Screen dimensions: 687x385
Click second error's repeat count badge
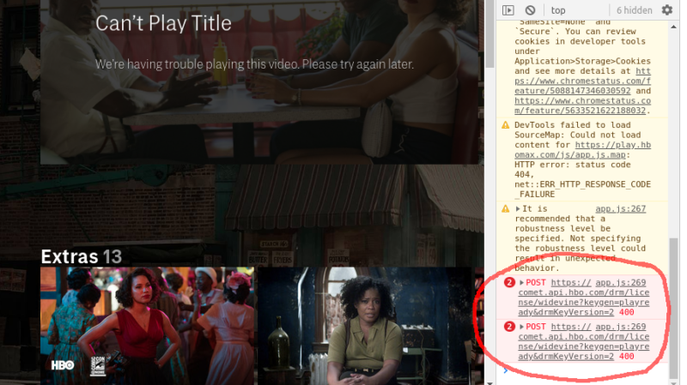tap(508, 326)
